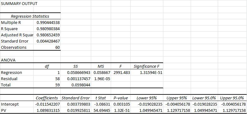
Task: Select the Standard Error value 0.004428467
Action: tap(47, 41)
